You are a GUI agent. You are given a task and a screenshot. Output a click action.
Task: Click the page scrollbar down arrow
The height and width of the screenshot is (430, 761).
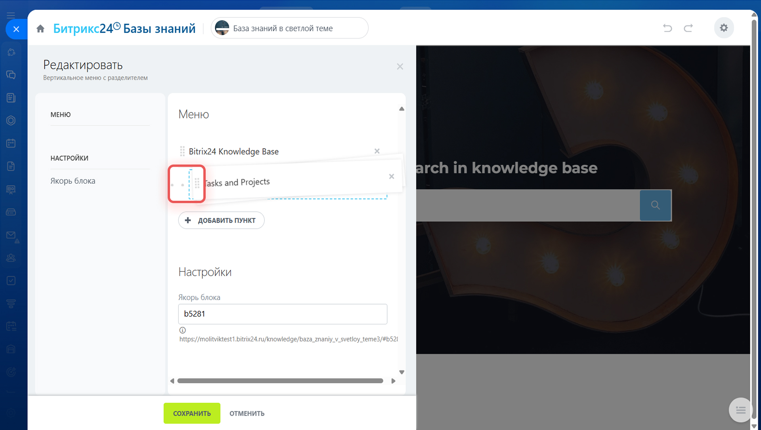pos(754,426)
